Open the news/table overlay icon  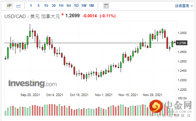click(x=106, y=6)
